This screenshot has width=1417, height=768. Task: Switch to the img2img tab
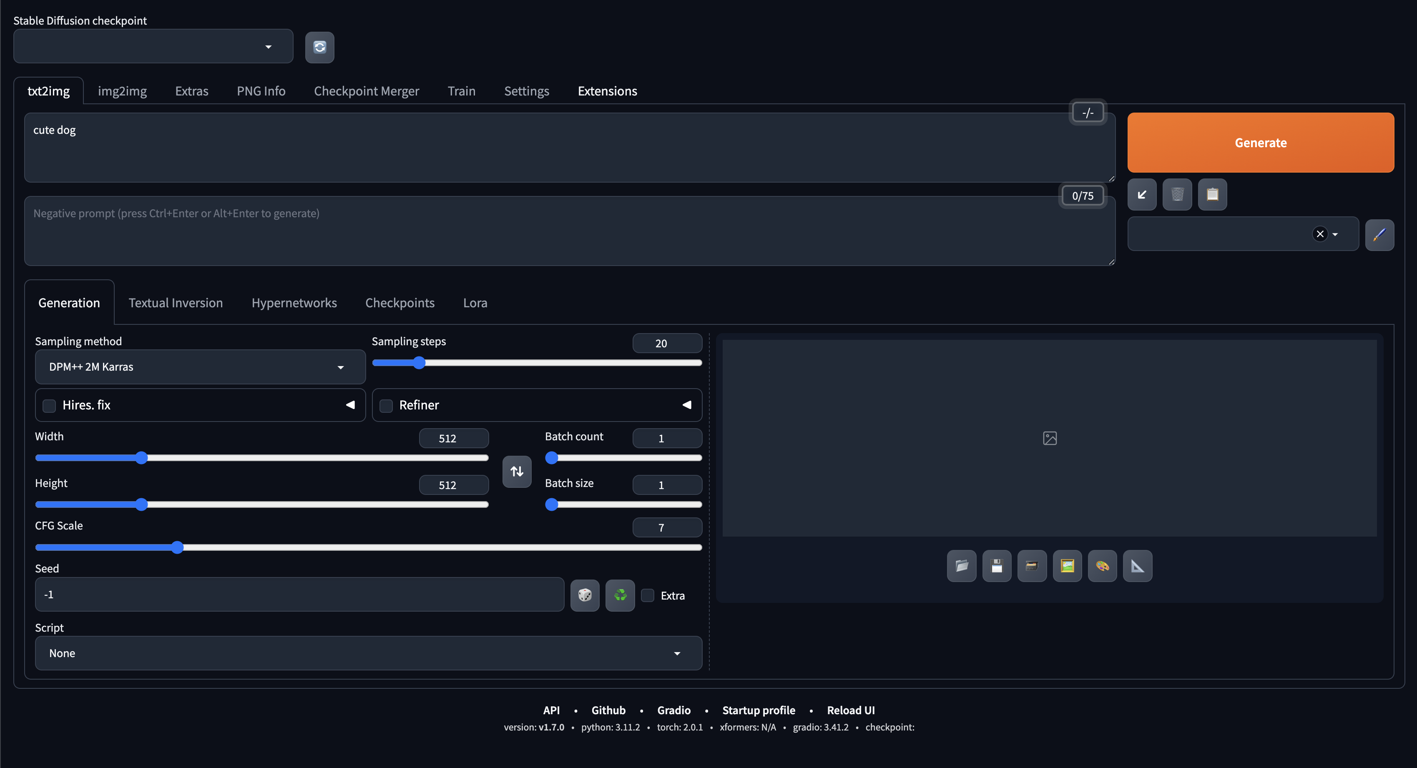(x=122, y=91)
